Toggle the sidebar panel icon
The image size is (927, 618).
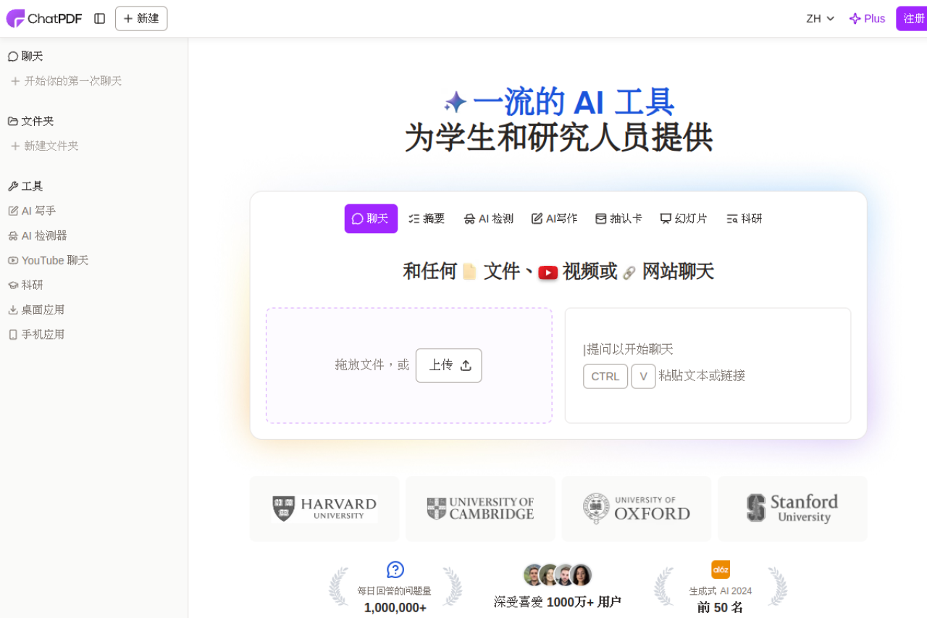(100, 19)
